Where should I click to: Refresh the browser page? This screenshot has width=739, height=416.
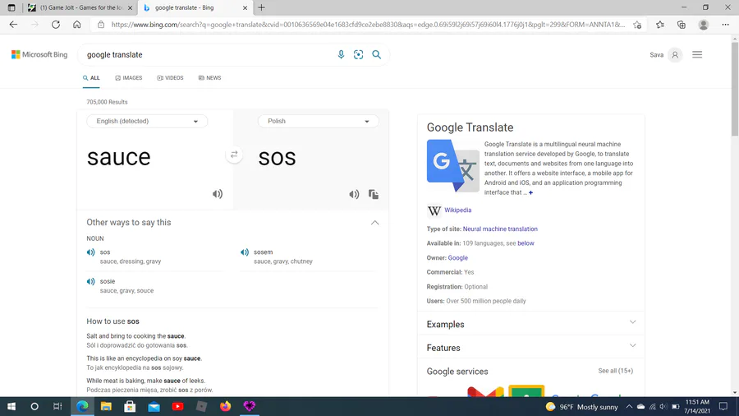click(56, 25)
